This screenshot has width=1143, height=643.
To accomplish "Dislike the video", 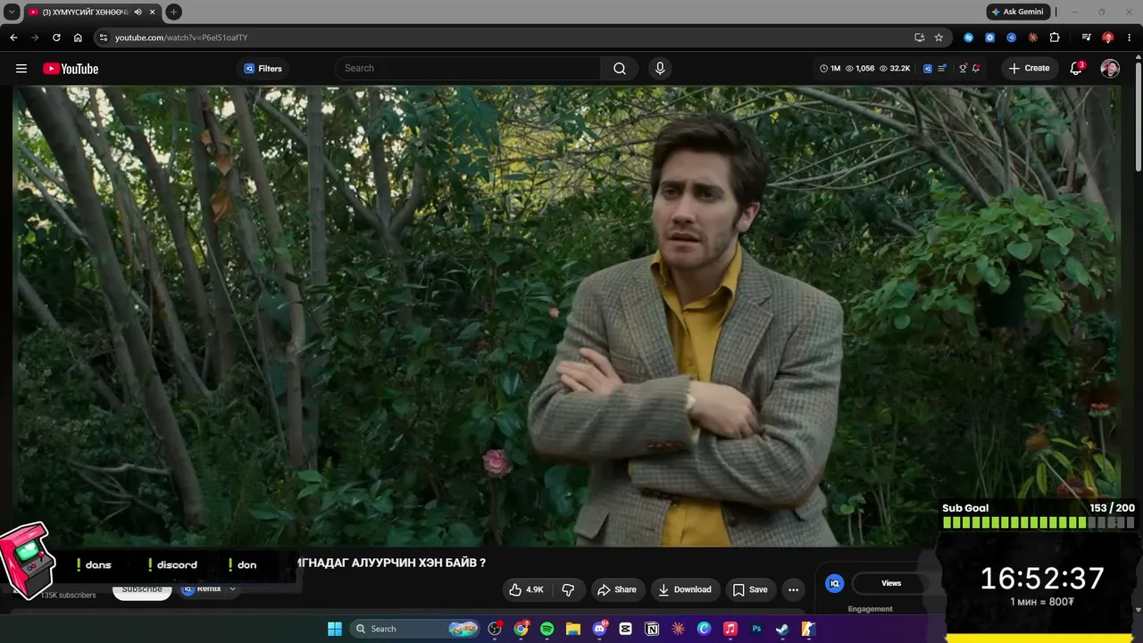I will pyautogui.click(x=568, y=589).
